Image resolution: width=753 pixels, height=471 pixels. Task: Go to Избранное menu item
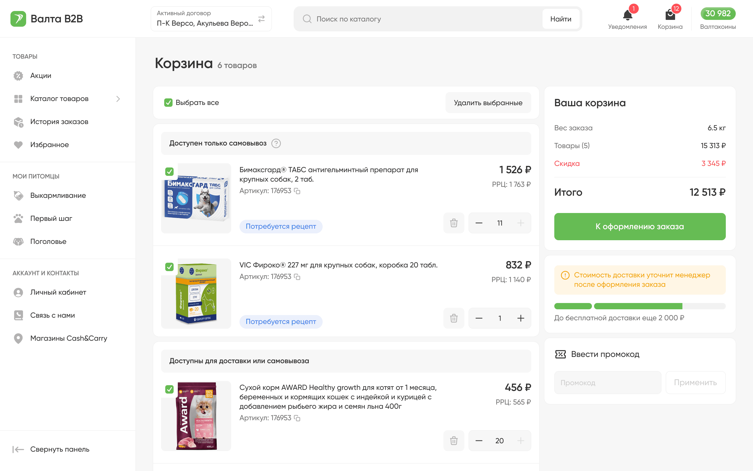(49, 145)
